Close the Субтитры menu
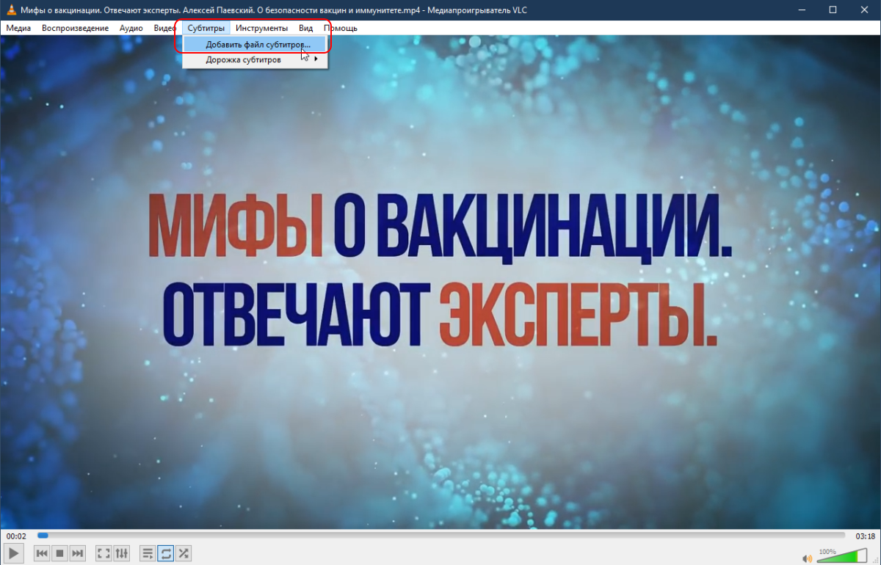881x565 pixels. tap(206, 28)
